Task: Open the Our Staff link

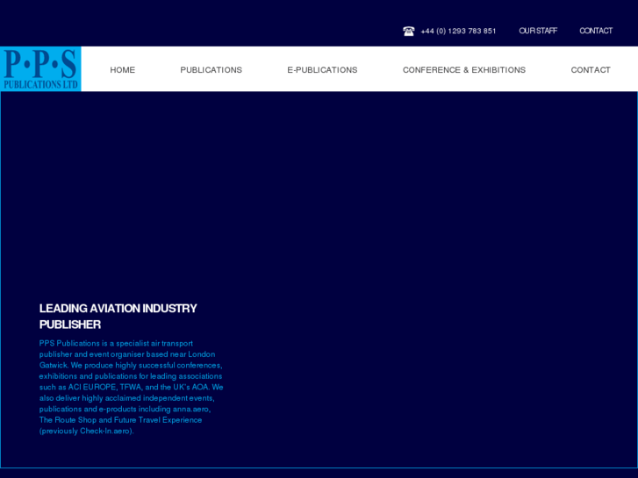Action: click(x=537, y=31)
